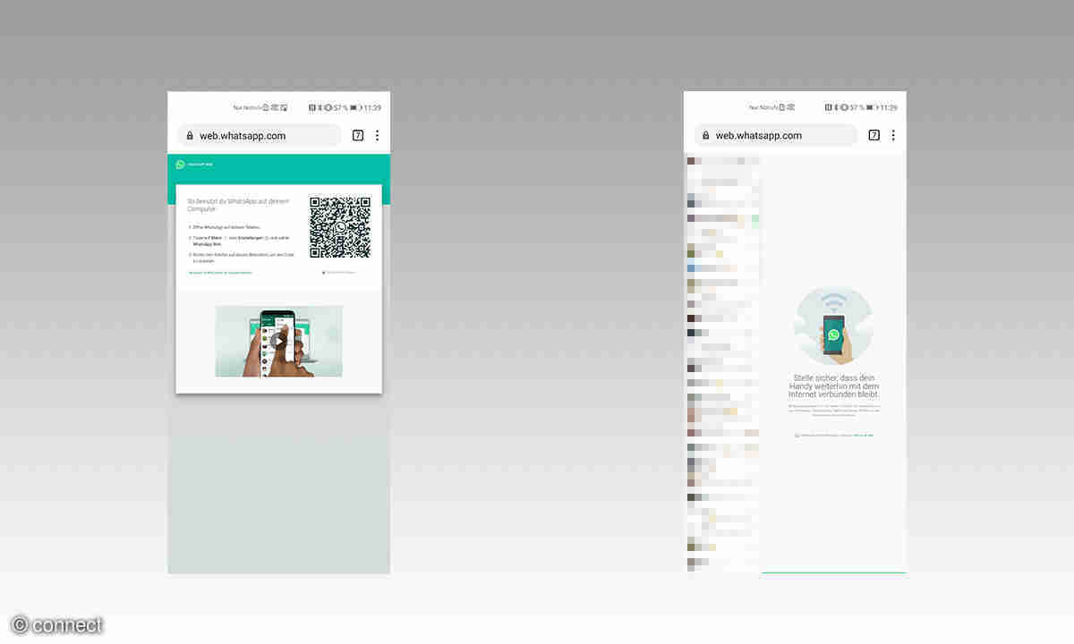Play the WhatsApp Web tutorial video

tap(278, 341)
